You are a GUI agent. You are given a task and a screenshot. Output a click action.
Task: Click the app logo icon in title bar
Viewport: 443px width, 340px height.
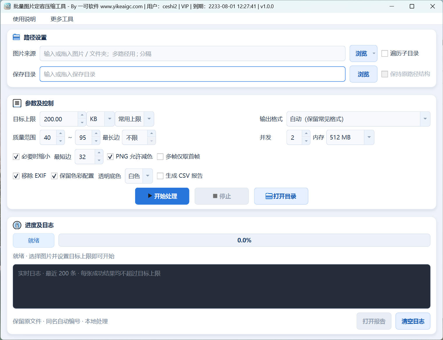point(7,6)
